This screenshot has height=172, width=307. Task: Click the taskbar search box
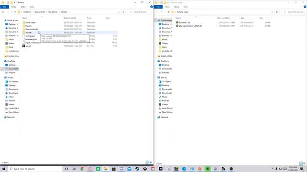pyautogui.click(x=35, y=169)
